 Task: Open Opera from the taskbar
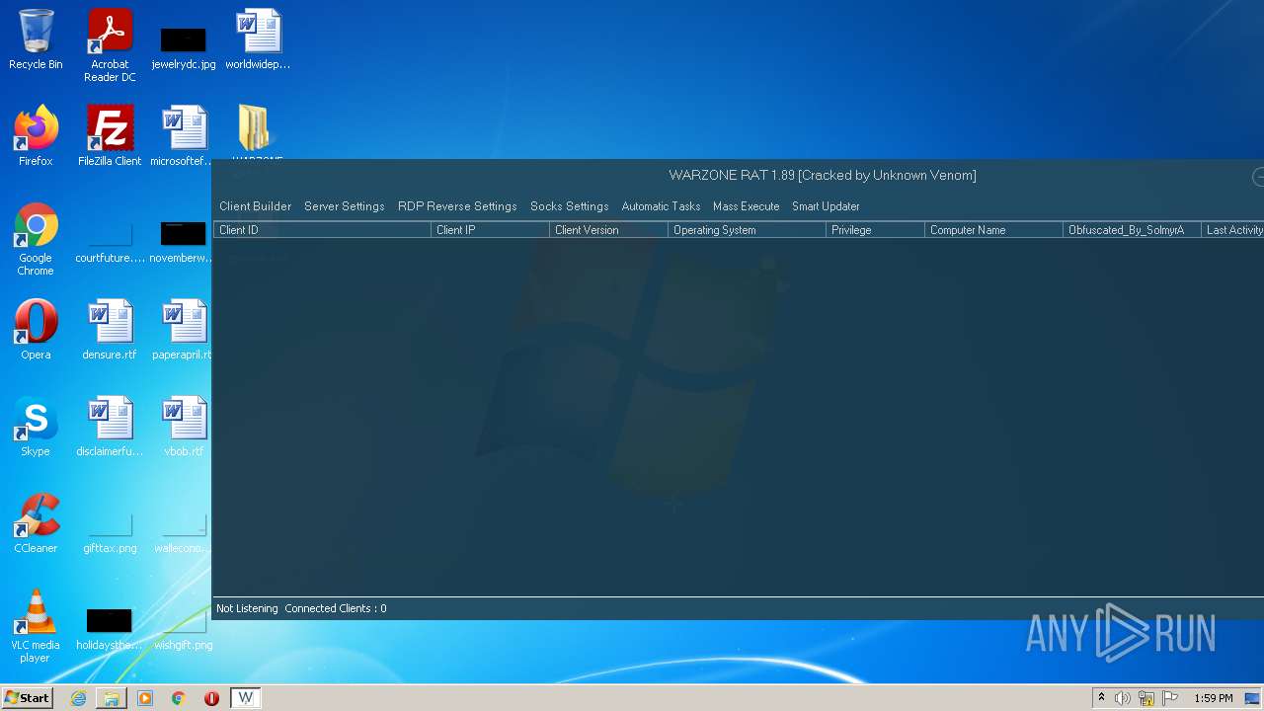pyautogui.click(x=211, y=698)
